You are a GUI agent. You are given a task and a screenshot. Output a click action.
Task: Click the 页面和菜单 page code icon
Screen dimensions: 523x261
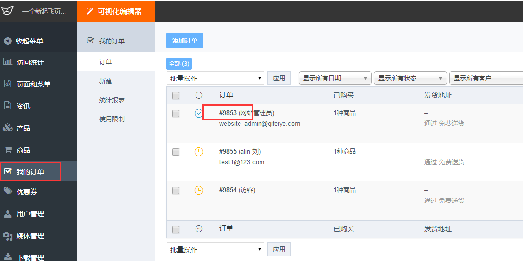pyautogui.click(x=7, y=84)
